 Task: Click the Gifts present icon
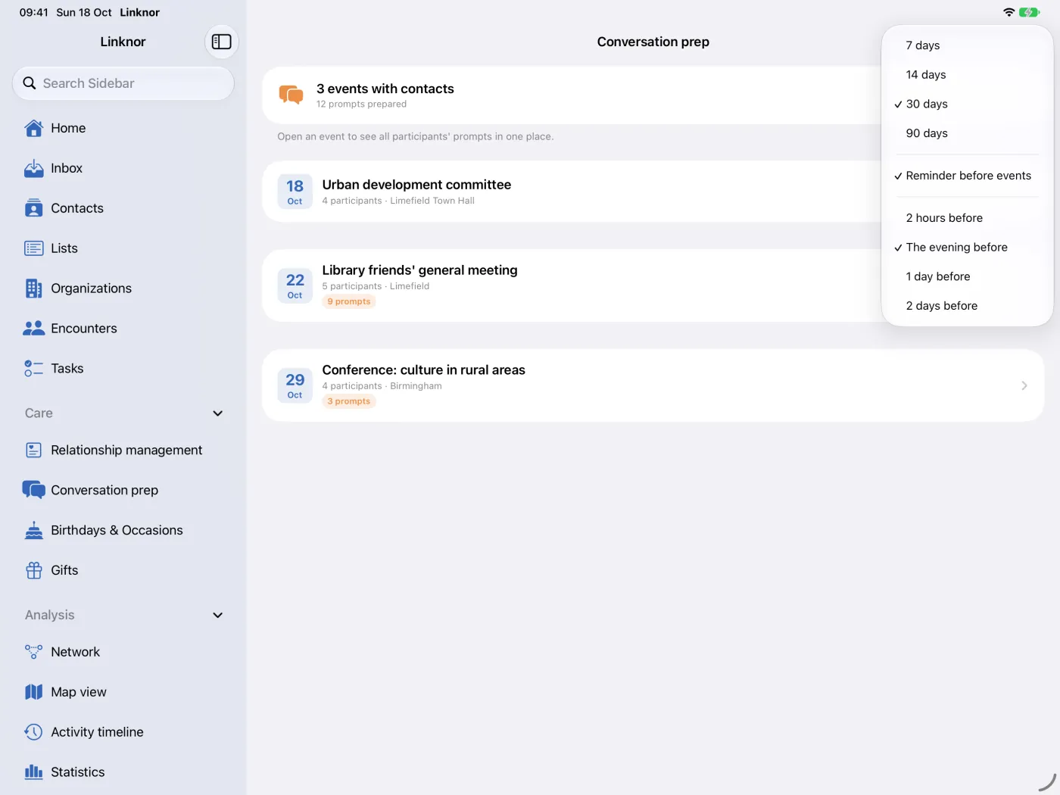34,570
